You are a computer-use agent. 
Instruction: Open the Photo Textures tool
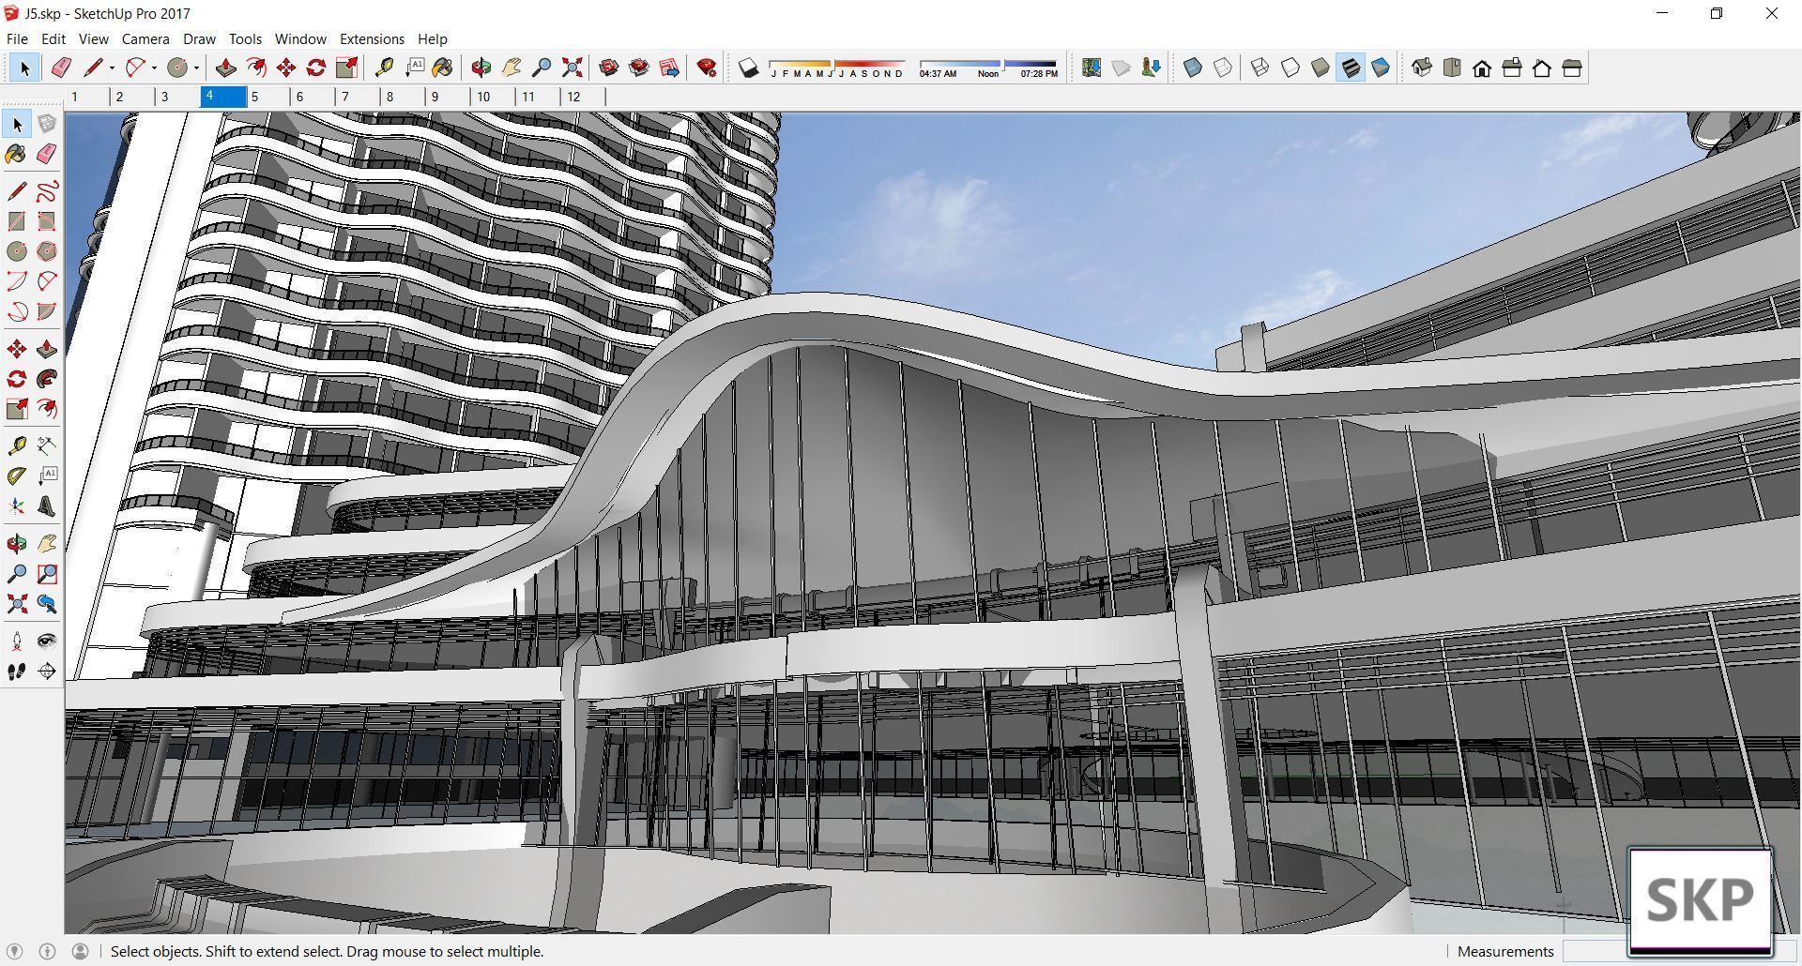click(x=1152, y=68)
